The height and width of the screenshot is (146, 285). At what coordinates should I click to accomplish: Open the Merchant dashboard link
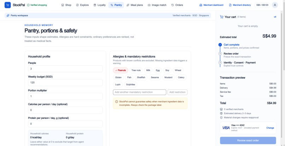211,5
